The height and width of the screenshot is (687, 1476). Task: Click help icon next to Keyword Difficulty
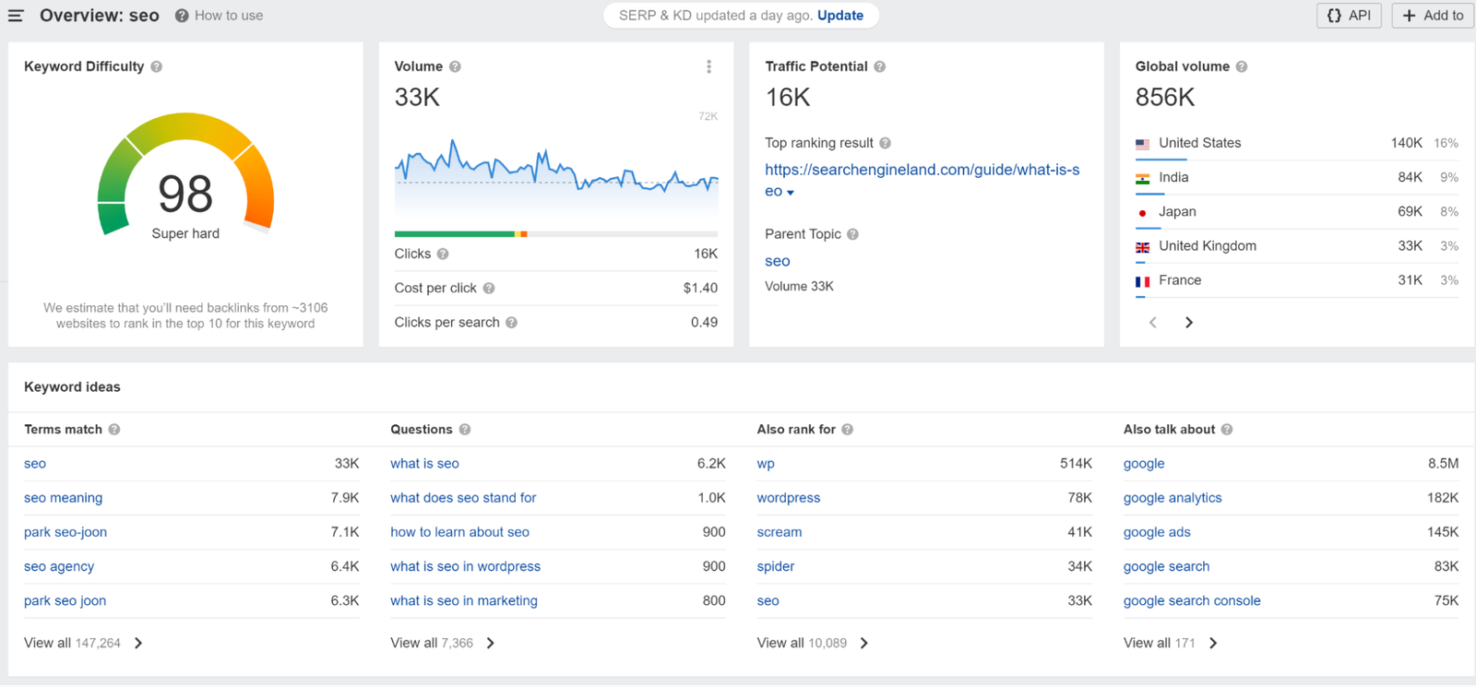(157, 66)
